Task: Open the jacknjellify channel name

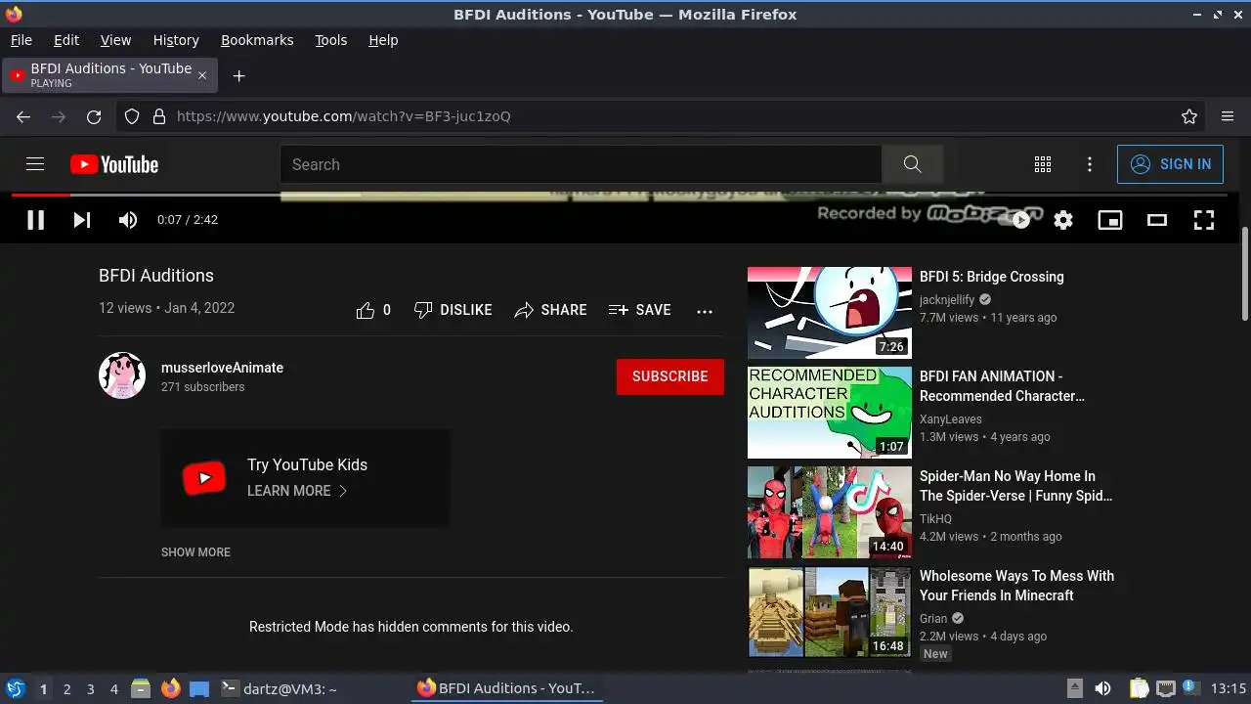Action: pyautogui.click(x=947, y=300)
